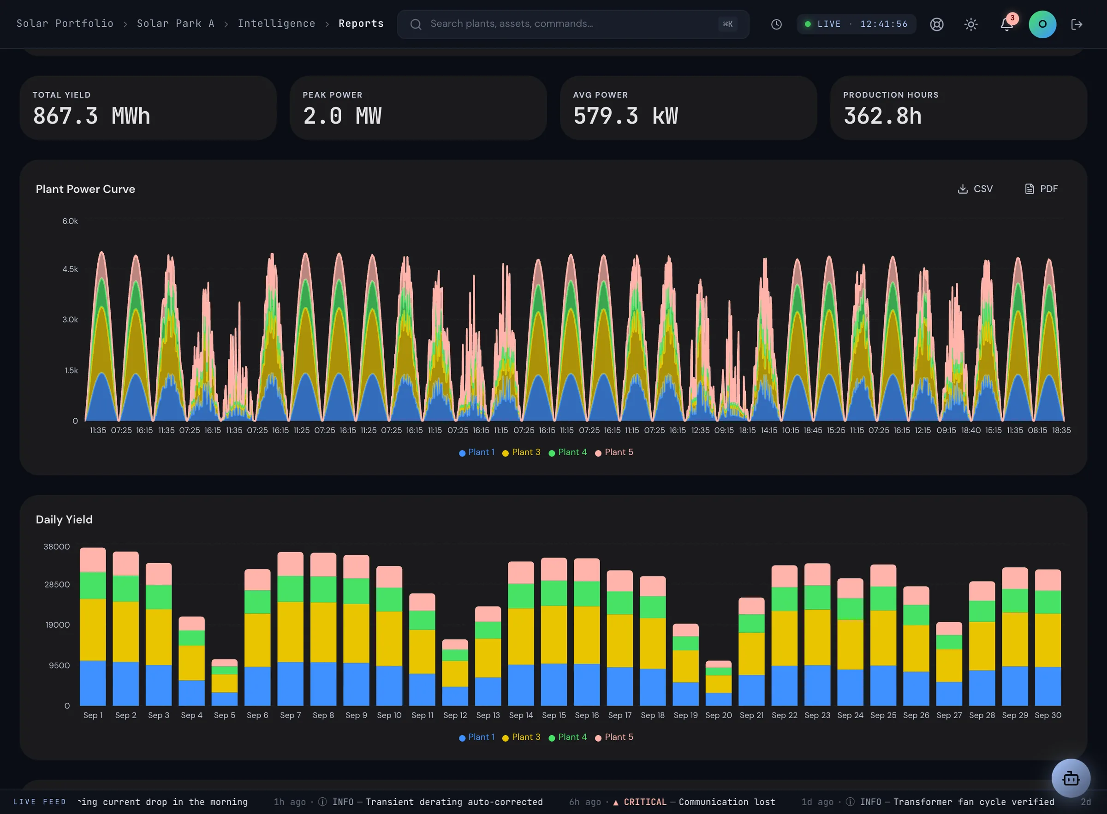Select the Sep 30 bar in Daily Yield

tap(1047, 638)
